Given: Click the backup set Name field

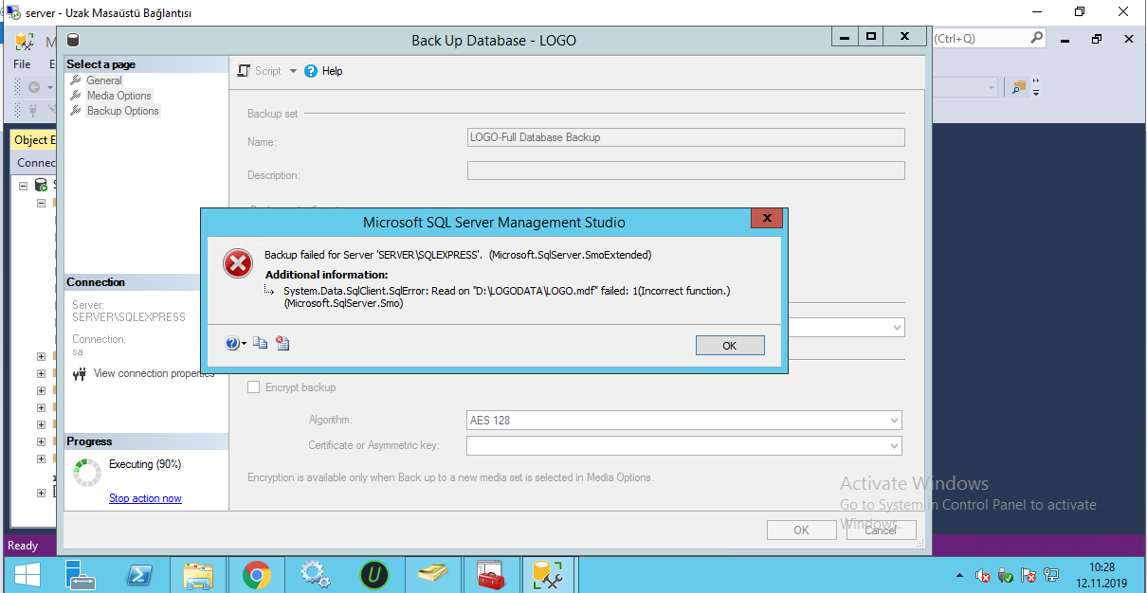Looking at the screenshot, I should [x=686, y=137].
